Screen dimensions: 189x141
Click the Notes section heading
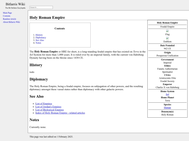[x=34, y=120]
